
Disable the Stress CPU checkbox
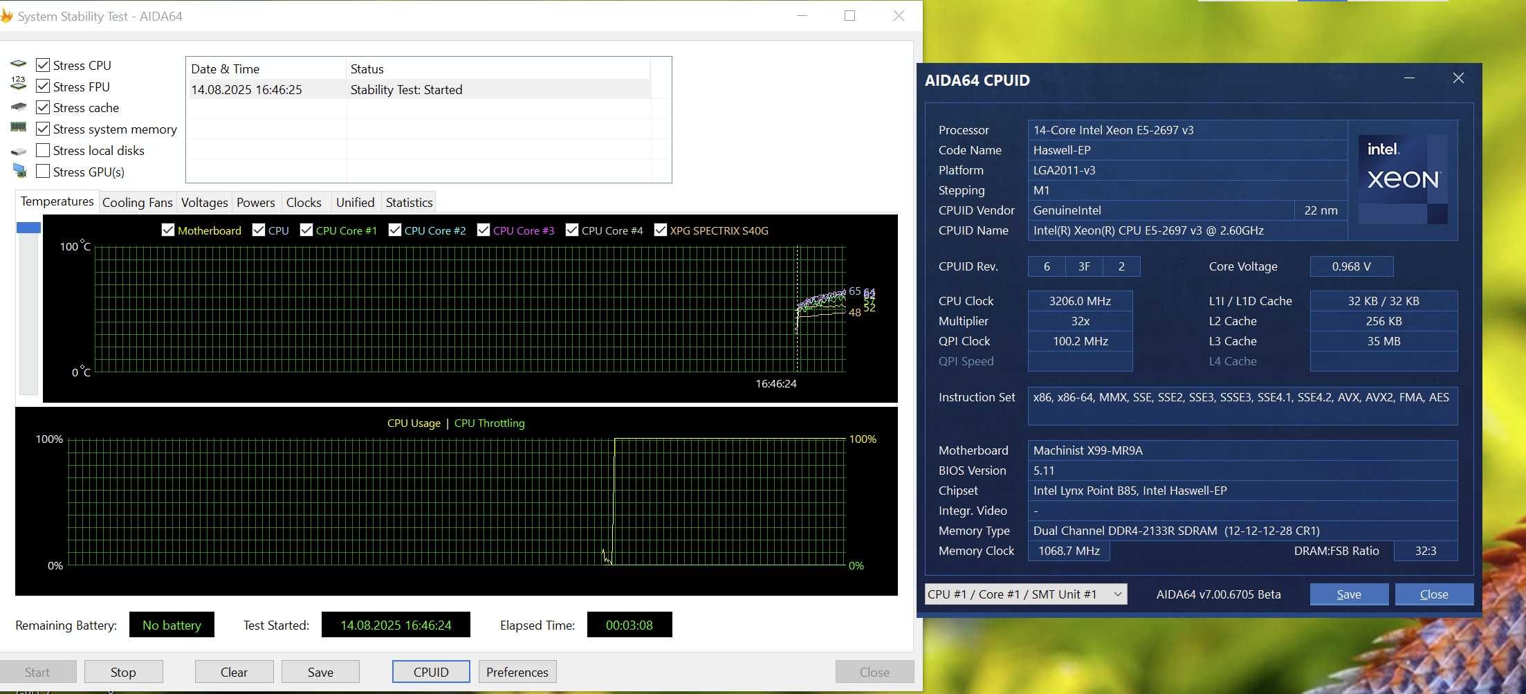43,65
